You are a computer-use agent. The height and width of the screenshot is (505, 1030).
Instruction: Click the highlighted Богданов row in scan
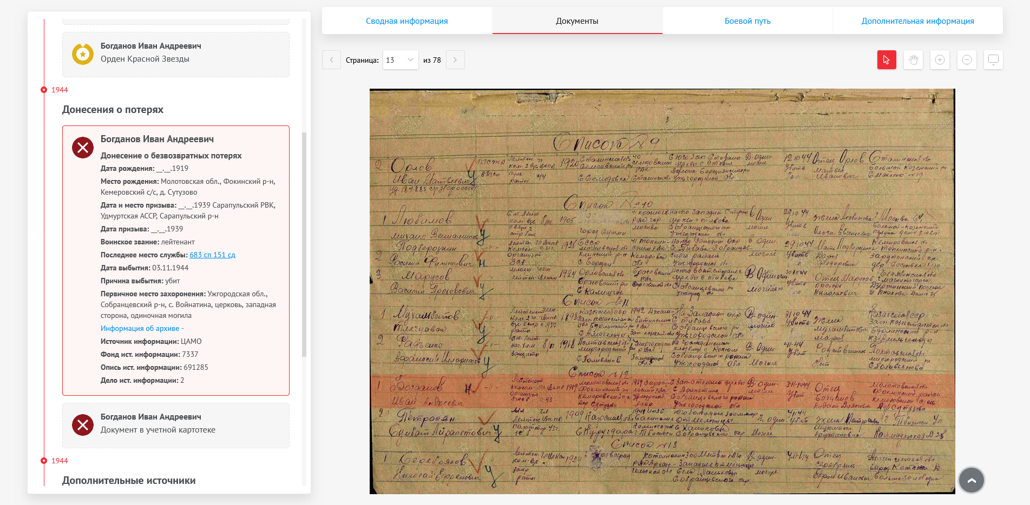point(661,391)
